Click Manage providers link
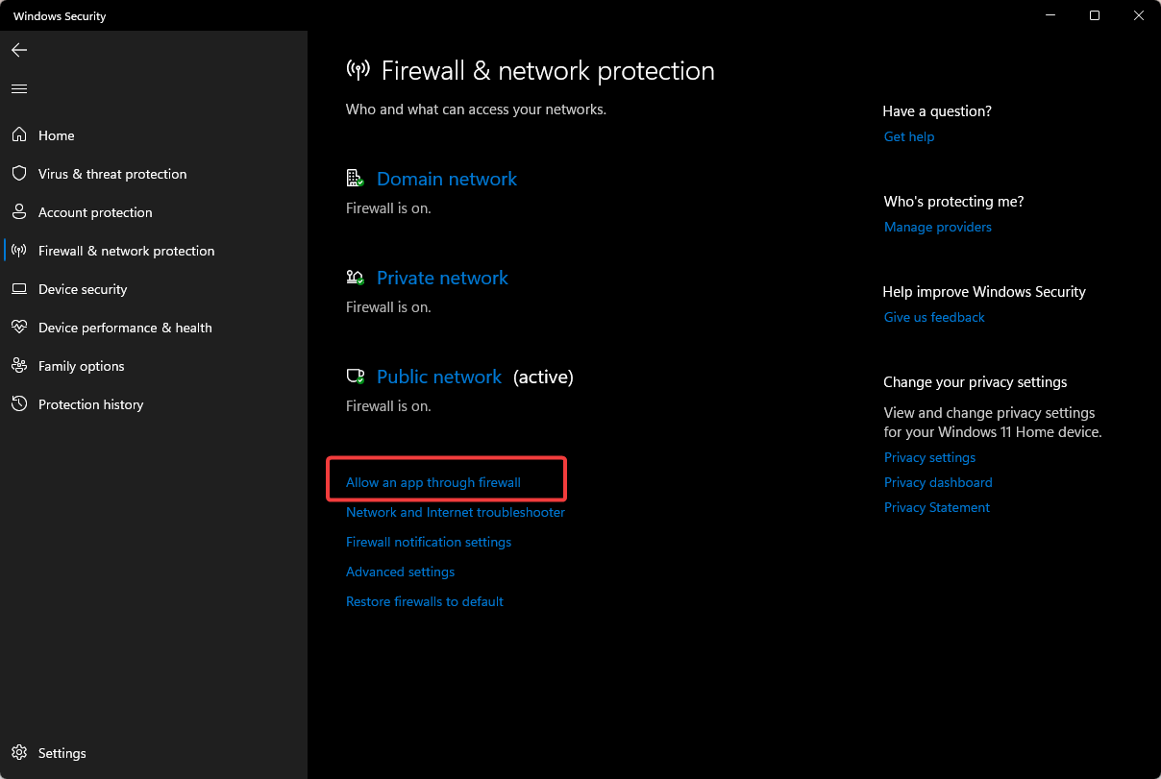This screenshot has height=779, width=1161. pyautogui.click(x=938, y=227)
